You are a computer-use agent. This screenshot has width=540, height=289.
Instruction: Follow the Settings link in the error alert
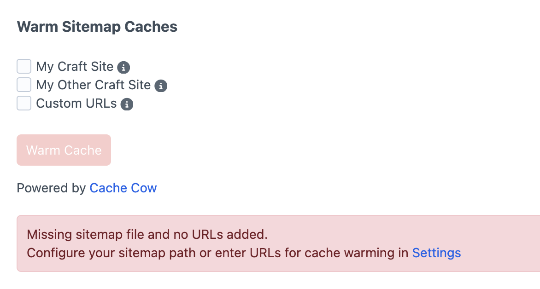tap(436, 253)
